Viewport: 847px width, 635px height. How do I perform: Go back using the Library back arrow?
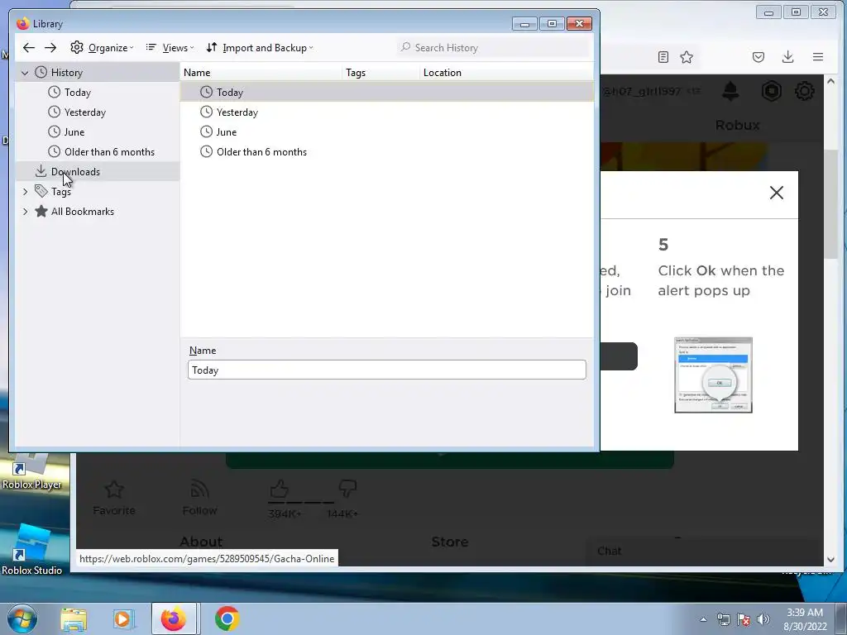pos(29,47)
